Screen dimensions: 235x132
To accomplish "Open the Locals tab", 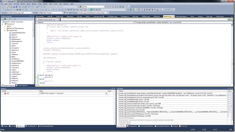I will click(12, 126).
